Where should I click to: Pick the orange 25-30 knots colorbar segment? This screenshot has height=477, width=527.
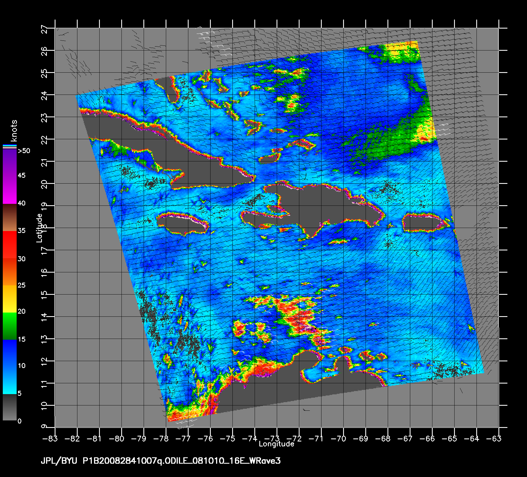tap(10, 272)
